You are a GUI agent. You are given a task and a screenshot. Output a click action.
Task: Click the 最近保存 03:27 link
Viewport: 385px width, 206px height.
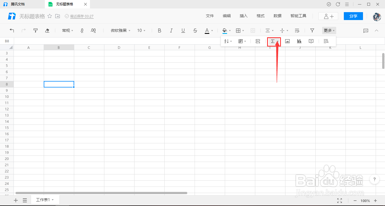(x=82, y=16)
